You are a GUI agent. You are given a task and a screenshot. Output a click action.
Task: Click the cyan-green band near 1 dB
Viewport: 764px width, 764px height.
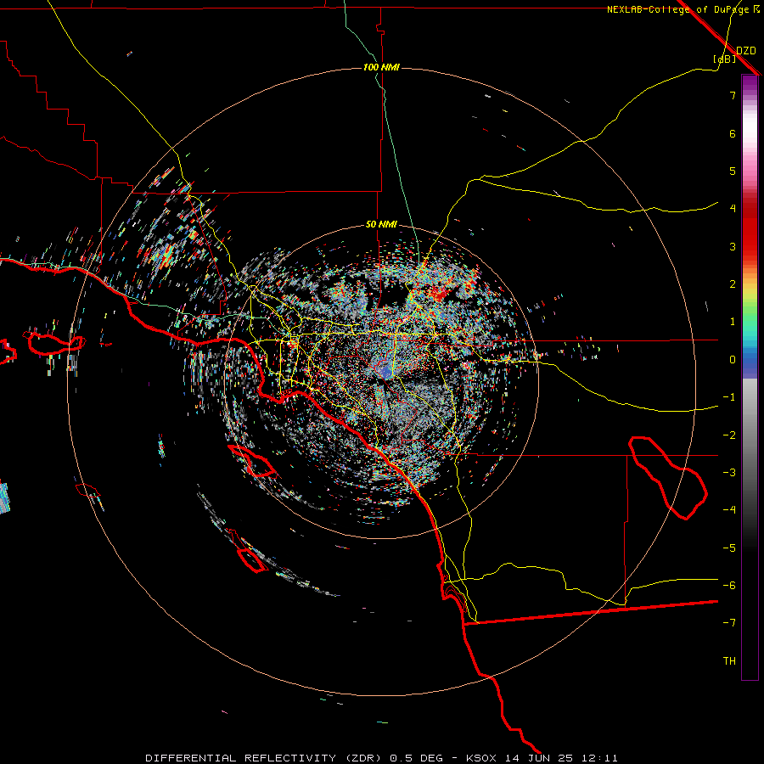pyautogui.click(x=750, y=325)
